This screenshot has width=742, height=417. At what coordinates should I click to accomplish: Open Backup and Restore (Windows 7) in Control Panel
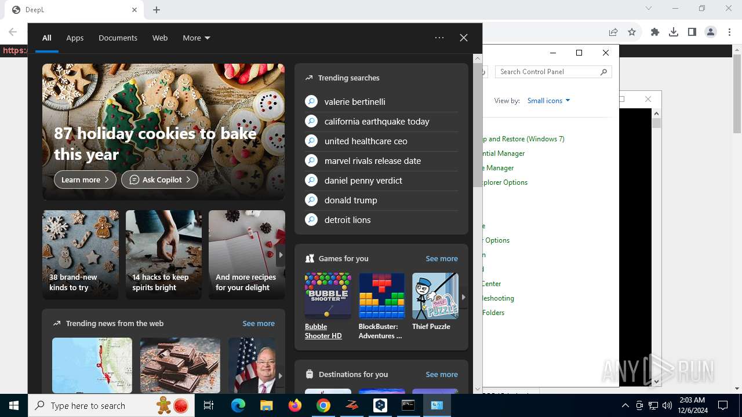524,139
